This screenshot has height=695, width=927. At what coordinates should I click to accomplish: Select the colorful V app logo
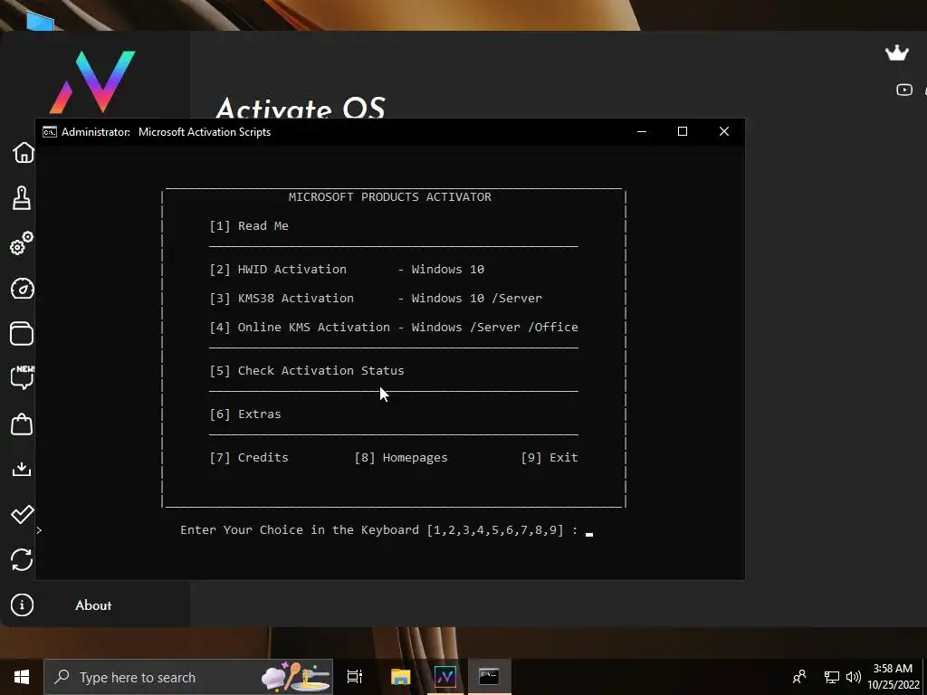pos(93,81)
